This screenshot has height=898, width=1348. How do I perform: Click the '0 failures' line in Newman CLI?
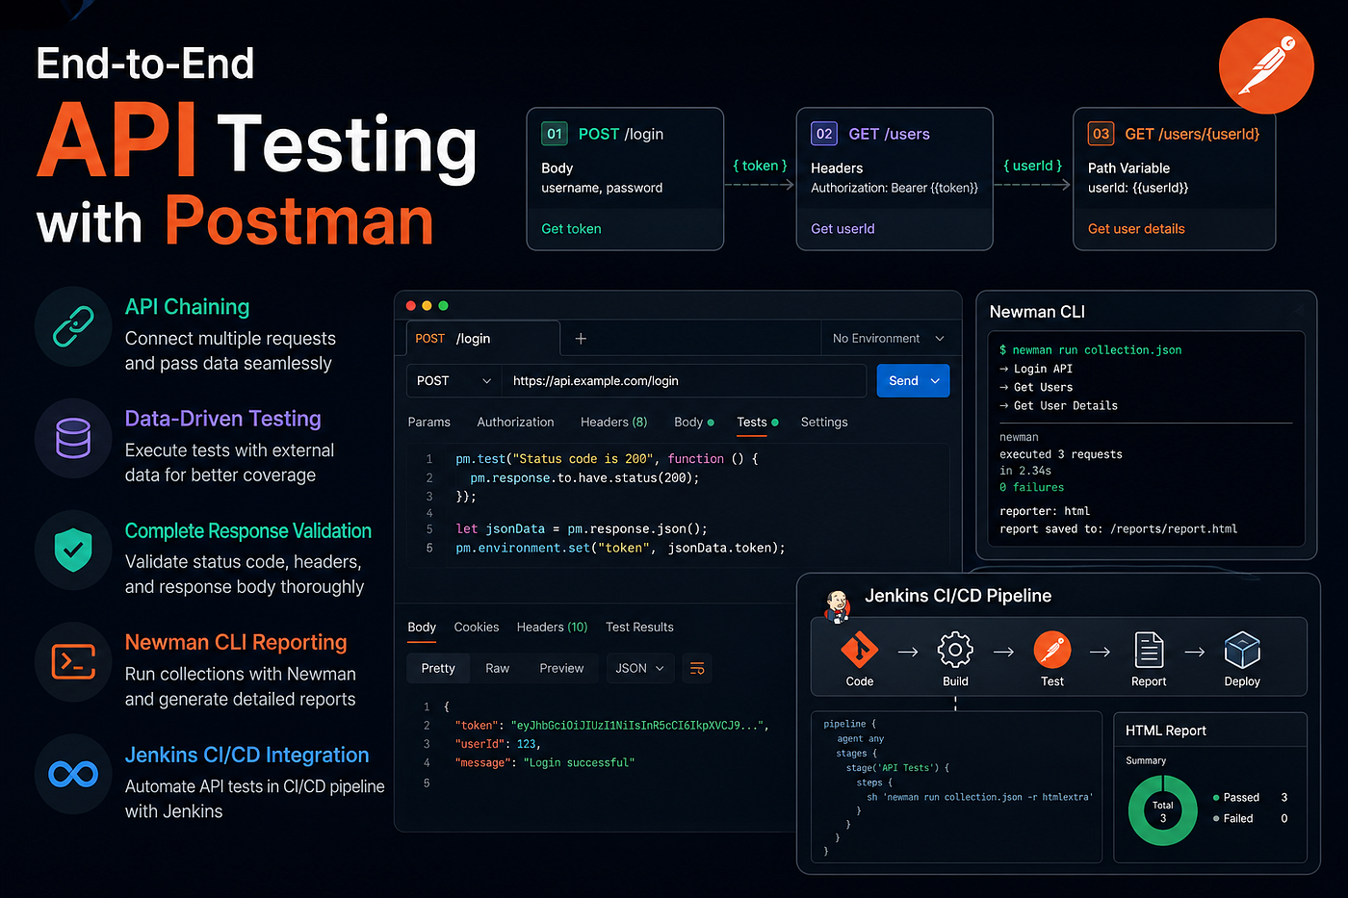coord(1031,488)
